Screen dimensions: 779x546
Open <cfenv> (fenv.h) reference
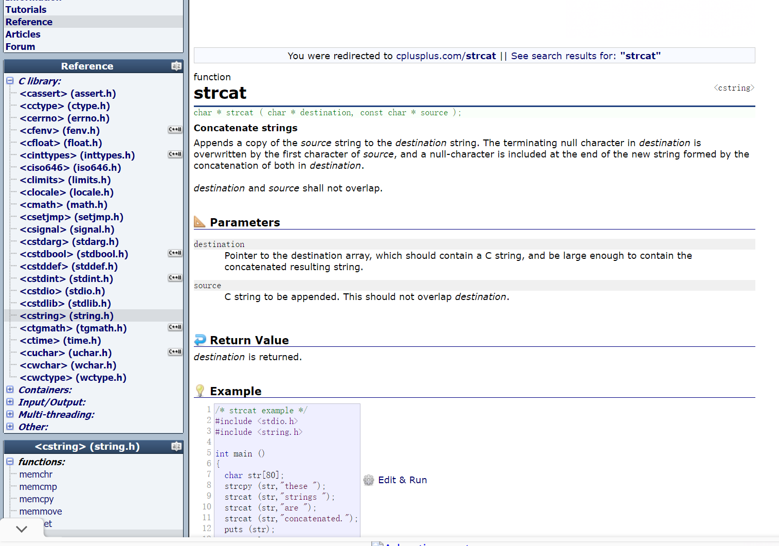[x=60, y=130]
